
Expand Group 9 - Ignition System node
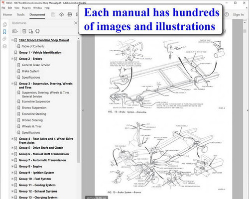coord(12,173)
